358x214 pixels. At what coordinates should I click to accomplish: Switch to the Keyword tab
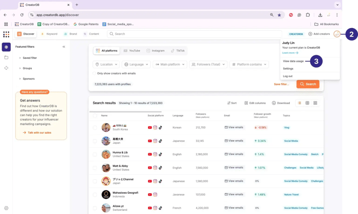pyautogui.click(x=49, y=34)
